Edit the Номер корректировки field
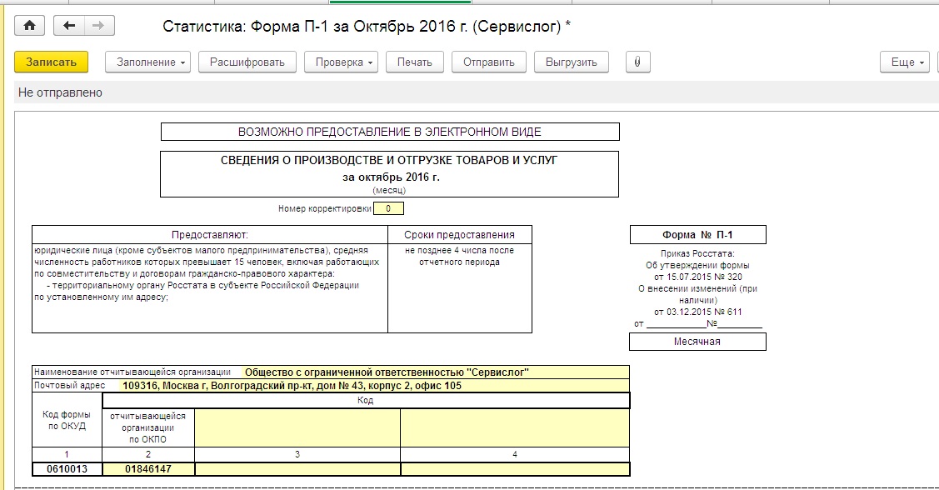The image size is (939, 490). pos(388,208)
